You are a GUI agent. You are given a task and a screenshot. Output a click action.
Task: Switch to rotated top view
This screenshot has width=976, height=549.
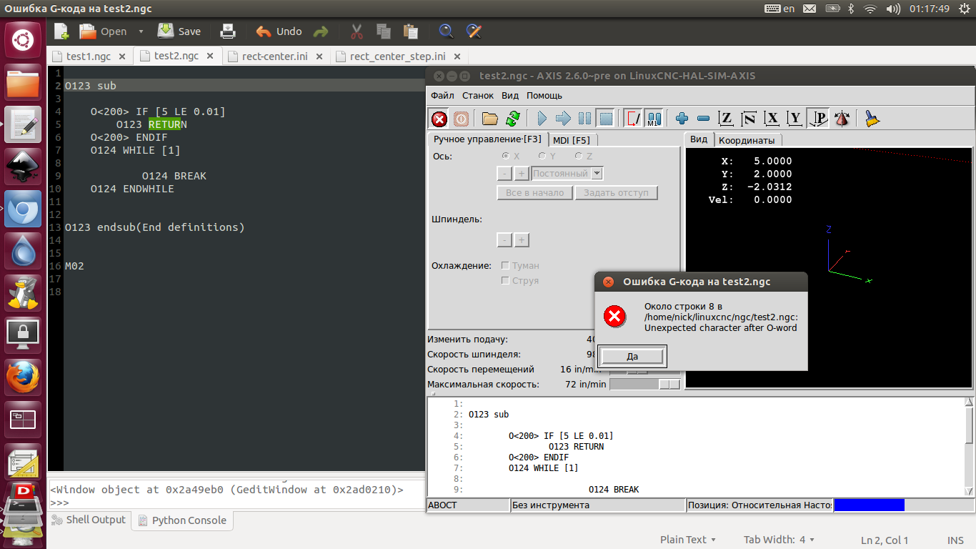click(749, 119)
